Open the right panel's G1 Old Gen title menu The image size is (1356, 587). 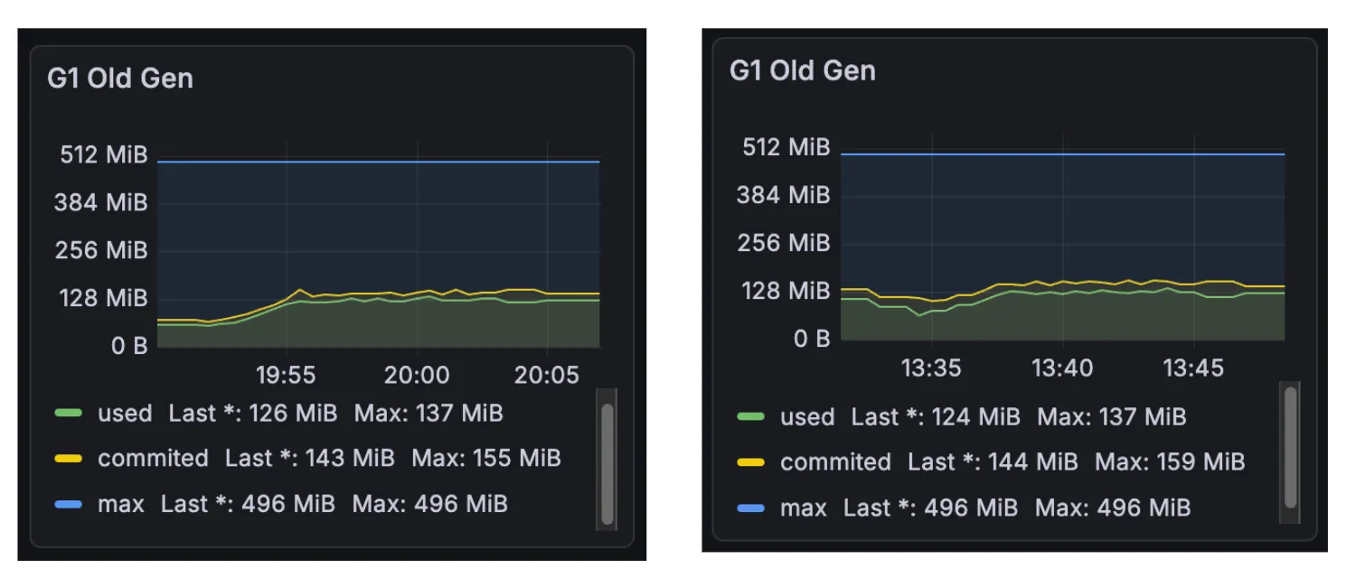[802, 71]
